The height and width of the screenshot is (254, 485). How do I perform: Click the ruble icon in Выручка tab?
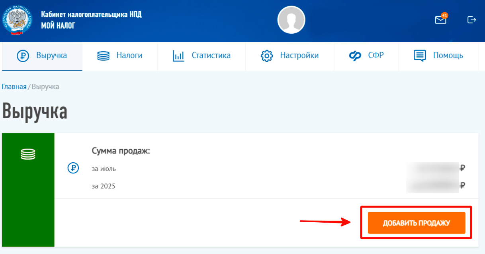pyautogui.click(x=23, y=56)
